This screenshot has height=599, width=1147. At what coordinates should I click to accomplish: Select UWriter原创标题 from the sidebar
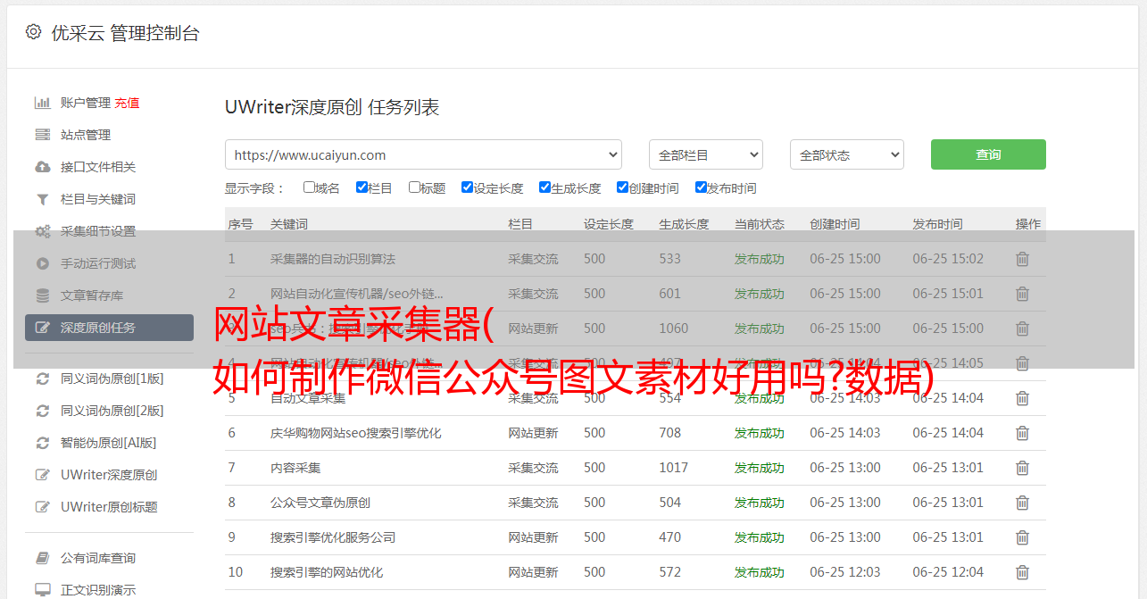(x=109, y=507)
